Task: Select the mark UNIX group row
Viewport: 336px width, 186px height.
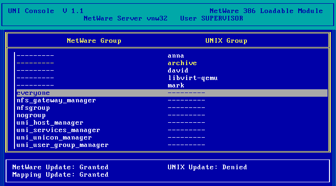Action: click(172, 86)
